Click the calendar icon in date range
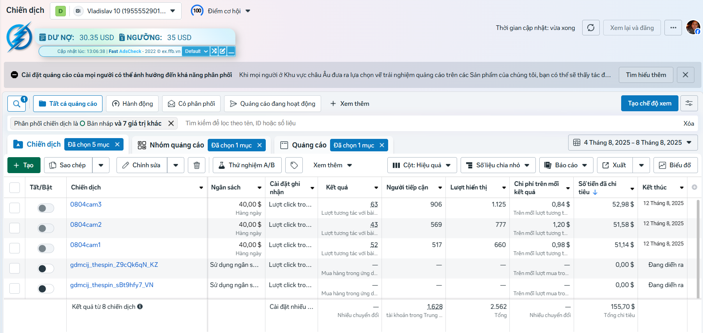Image resolution: width=703 pixels, height=333 pixels. (577, 142)
